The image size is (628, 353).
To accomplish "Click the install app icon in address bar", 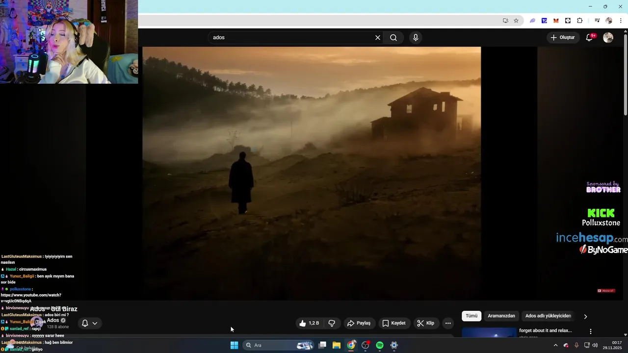I will pos(505,21).
